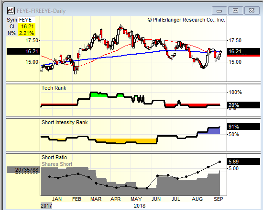Click the Shares Short label
The width and height of the screenshot is (263, 210).
[57, 164]
